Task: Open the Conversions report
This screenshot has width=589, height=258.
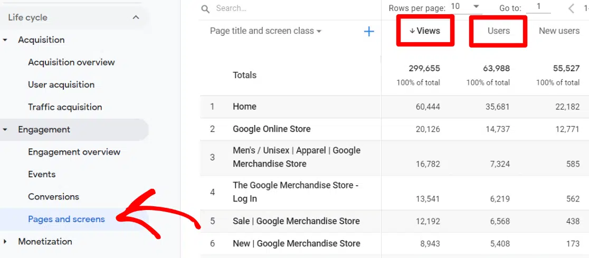Action: [53, 197]
